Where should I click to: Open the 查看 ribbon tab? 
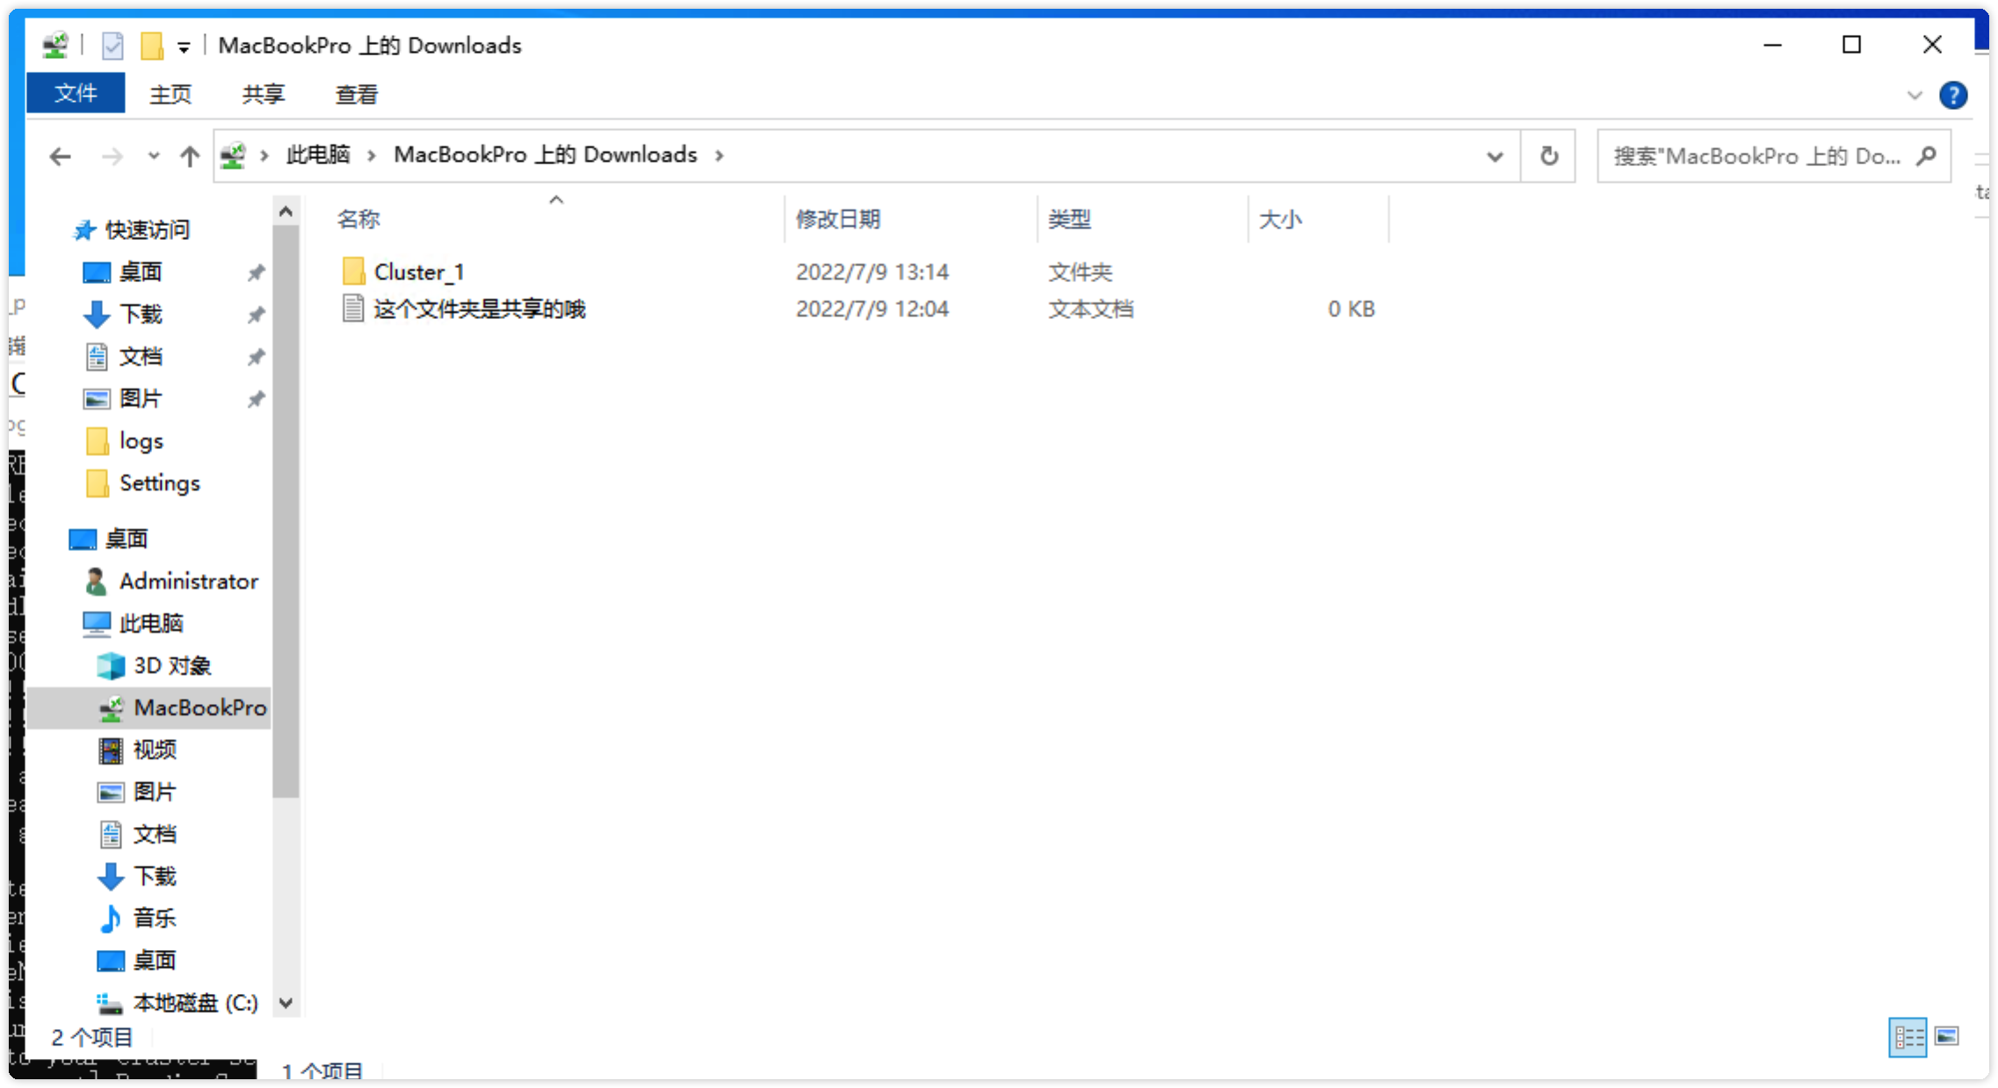click(356, 94)
